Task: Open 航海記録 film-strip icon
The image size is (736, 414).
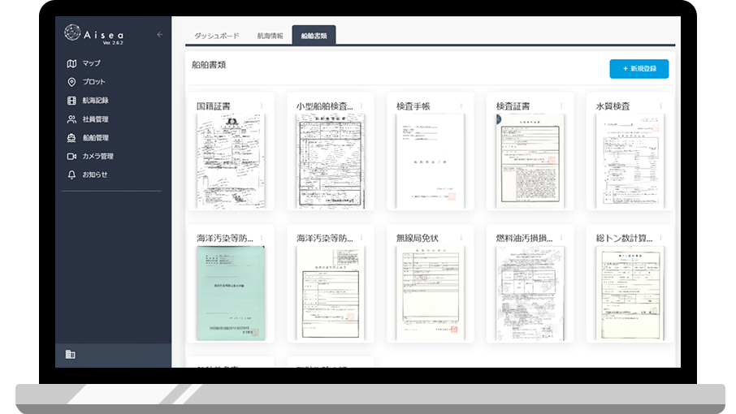Action: (x=71, y=101)
